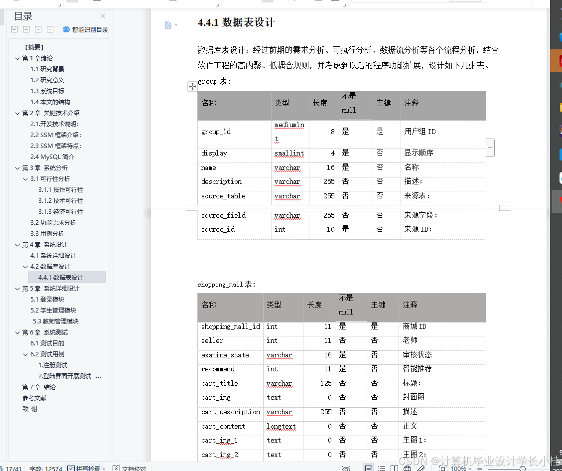
Task: Click the spell check 拼写检查 checkbox
Action: (72, 469)
